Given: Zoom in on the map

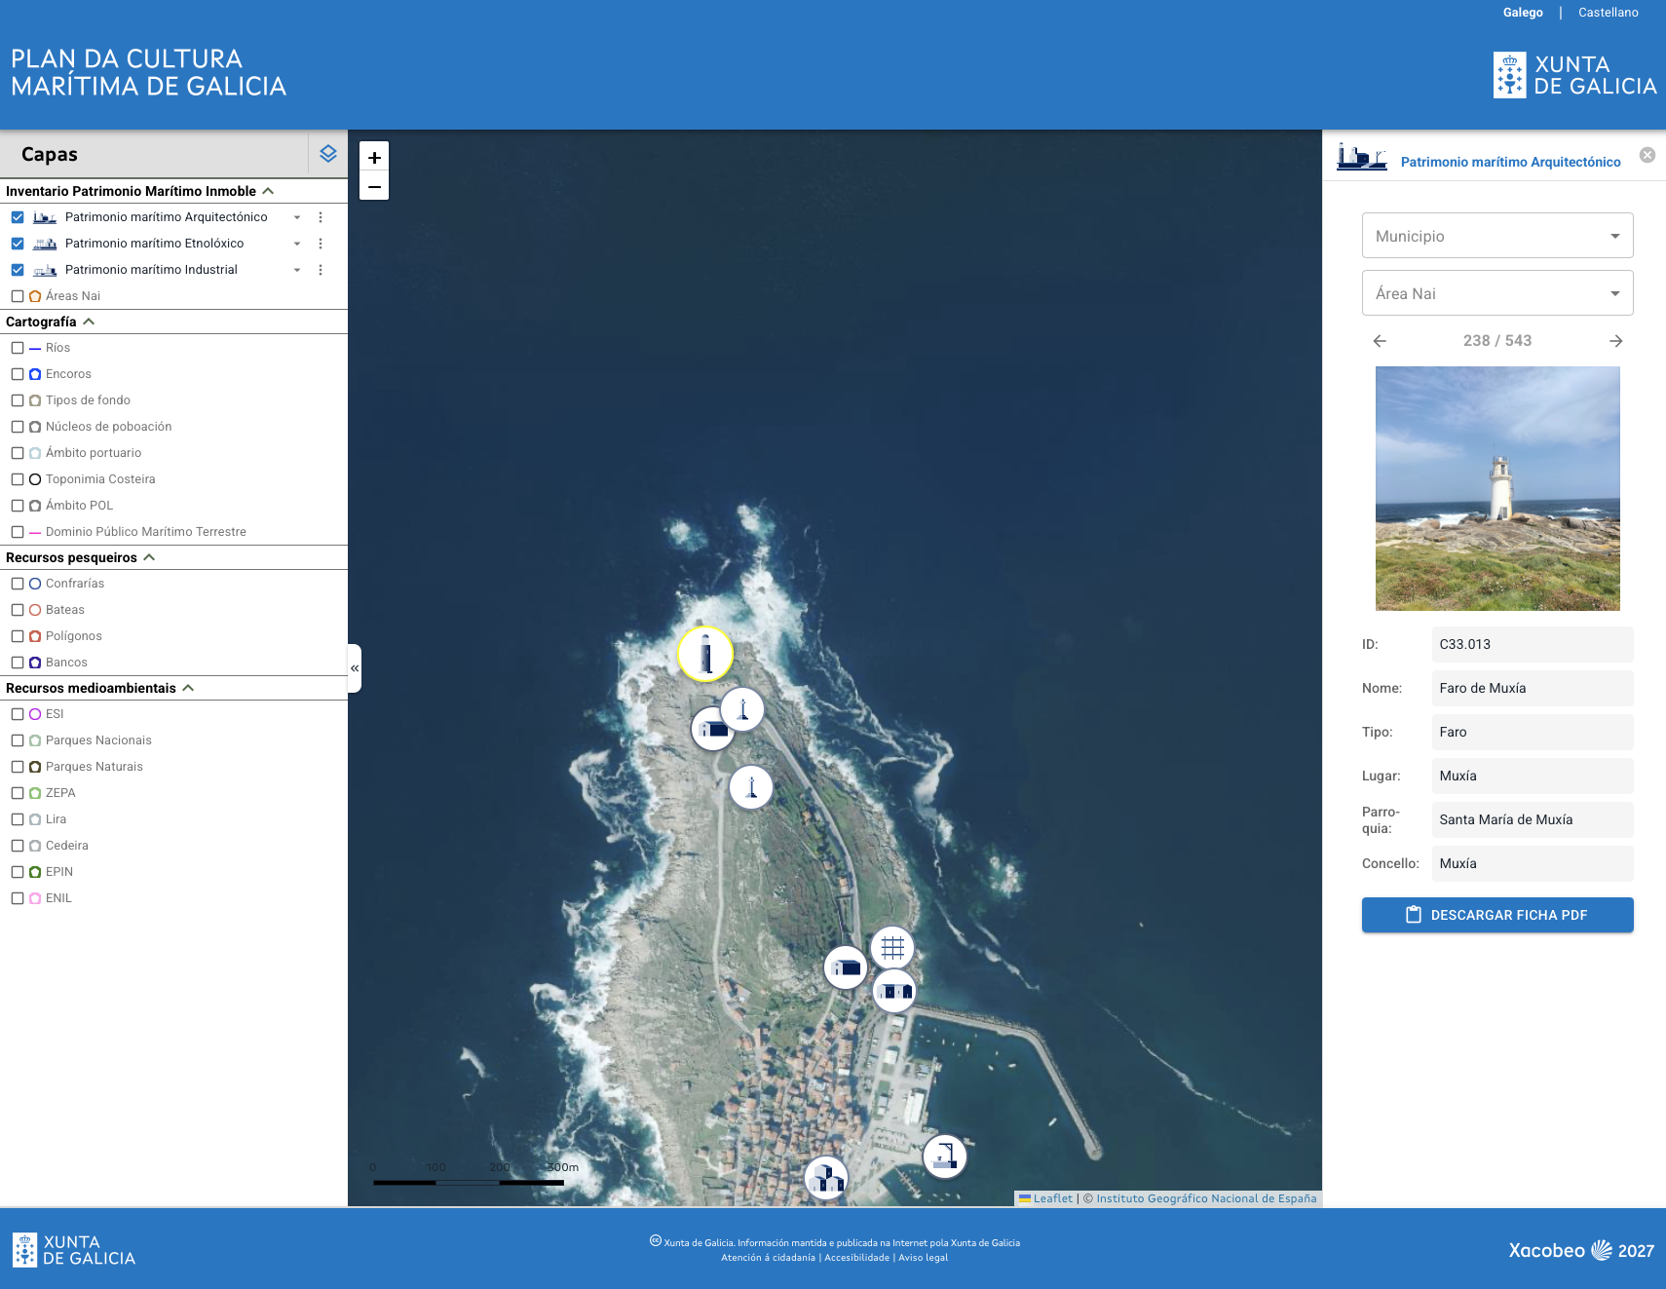Looking at the screenshot, I should [x=374, y=157].
